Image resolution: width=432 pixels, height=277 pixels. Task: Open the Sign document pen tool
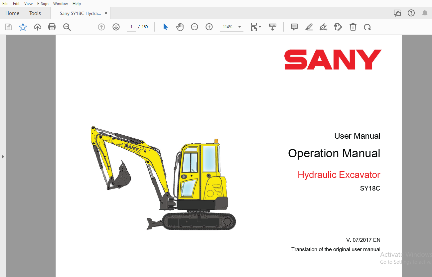click(323, 27)
